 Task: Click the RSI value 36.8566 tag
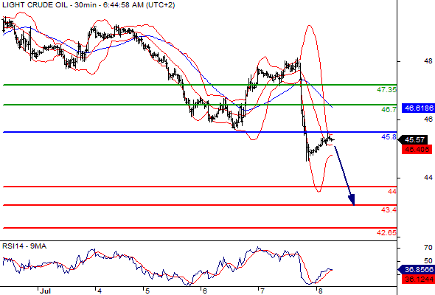pyautogui.click(x=417, y=269)
